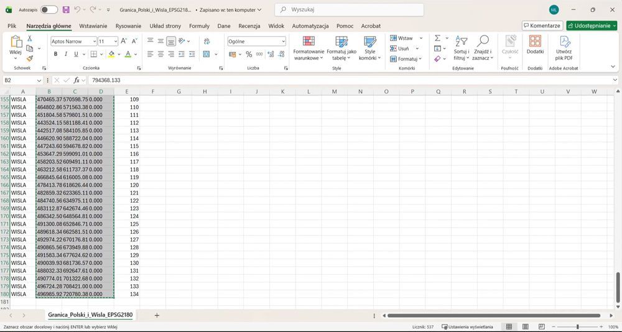Open Sortuj i filtruj menu
This screenshot has height=332, width=622.
coord(462,48)
